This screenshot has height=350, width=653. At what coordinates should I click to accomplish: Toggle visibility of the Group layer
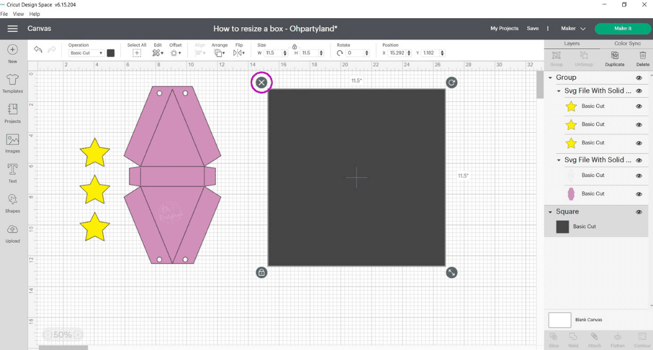coord(639,78)
